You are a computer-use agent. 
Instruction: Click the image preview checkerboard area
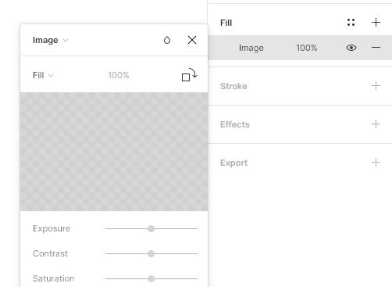(114, 152)
